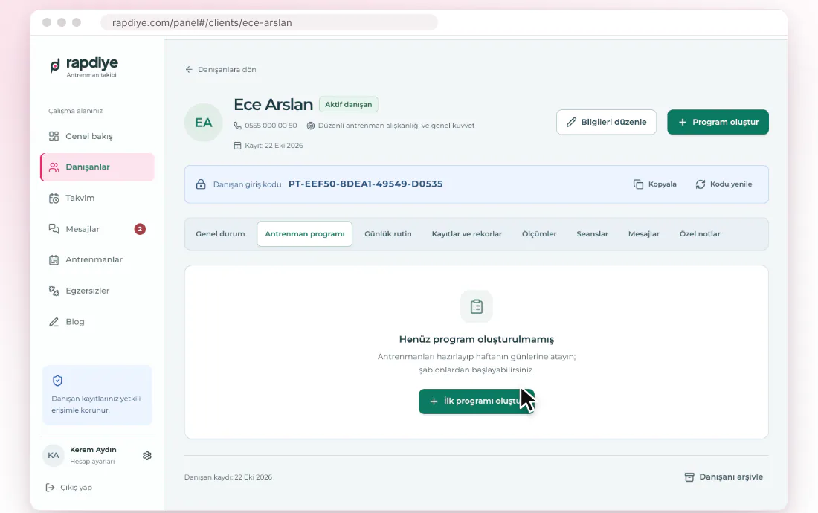818x513 pixels.
Task: Open the Blog pencil icon
Action: coord(54,322)
